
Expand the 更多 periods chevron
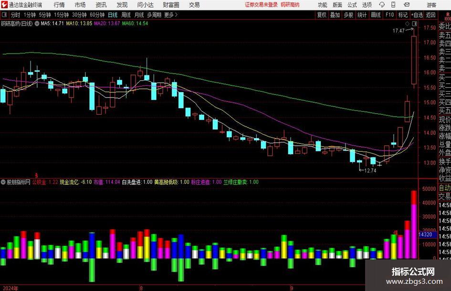click(x=177, y=15)
